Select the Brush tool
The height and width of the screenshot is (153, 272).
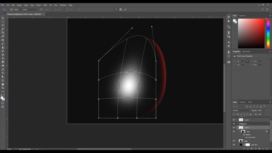point(3,43)
